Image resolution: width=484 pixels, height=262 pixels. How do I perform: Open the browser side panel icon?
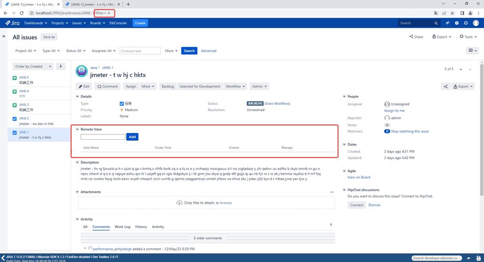coord(462,13)
